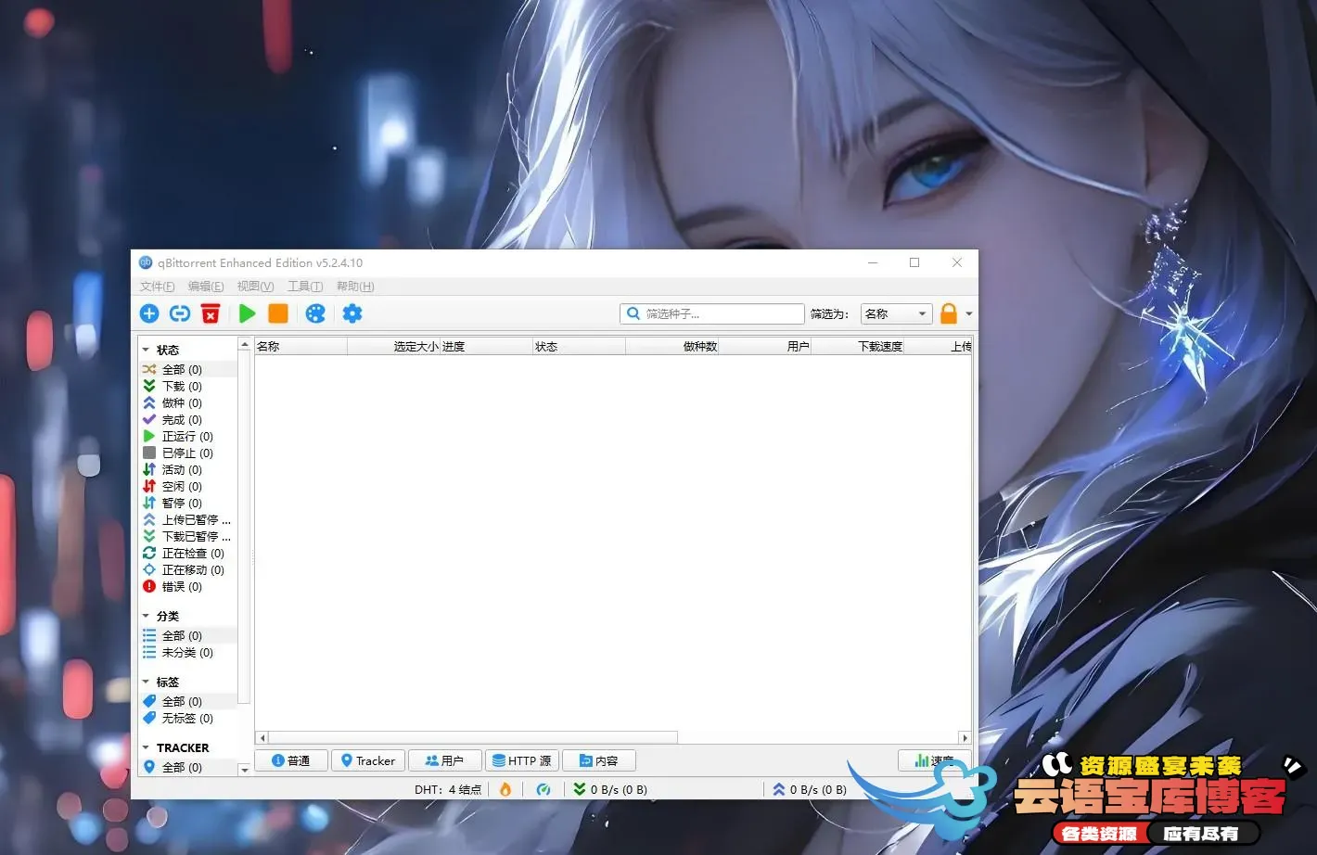
Task: Click the 筛选种子 search field
Action: [x=712, y=313]
